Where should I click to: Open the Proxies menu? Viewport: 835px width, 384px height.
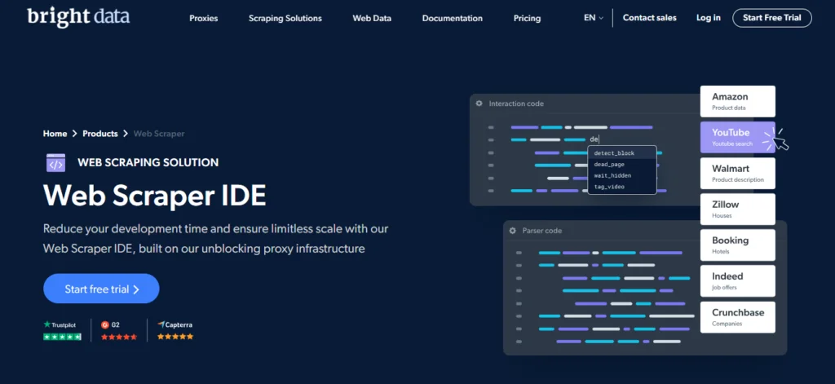click(203, 18)
